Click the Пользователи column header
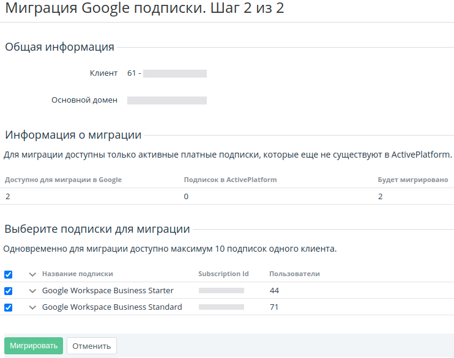The height and width of the screenshot is (358, 454). pyautogui.click(x=294, y=274)
